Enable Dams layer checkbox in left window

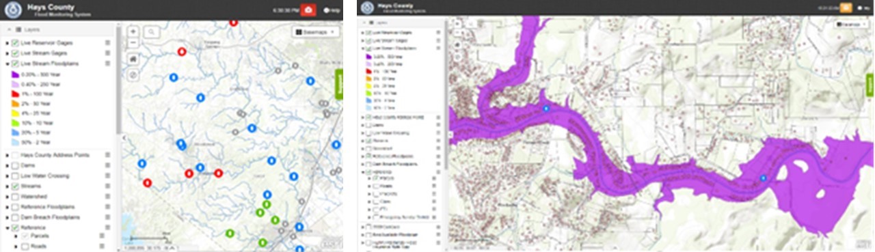[15, 165]
